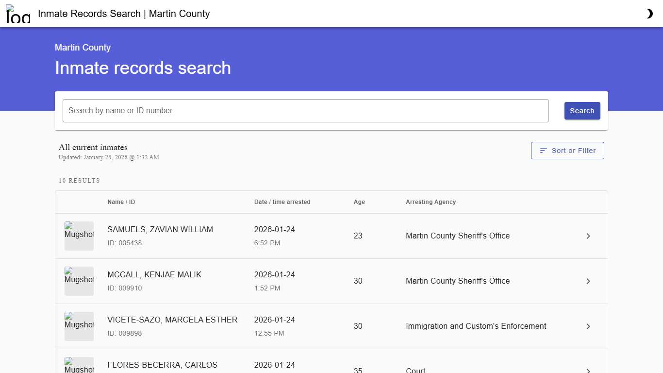Click the site logo in the header
The image size is (663, 373).
(x=17, y=14)
